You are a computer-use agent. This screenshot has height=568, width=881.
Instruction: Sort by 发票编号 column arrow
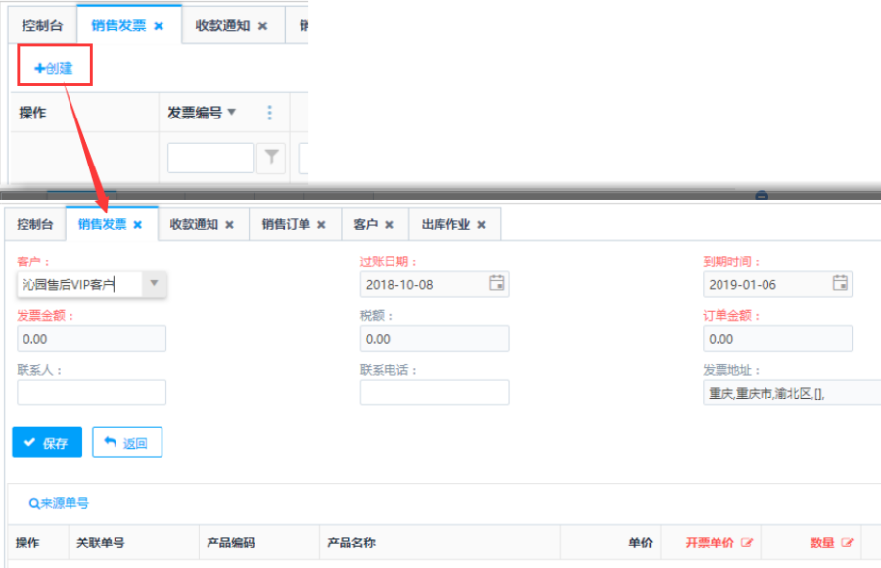click(x=232, y=113)
